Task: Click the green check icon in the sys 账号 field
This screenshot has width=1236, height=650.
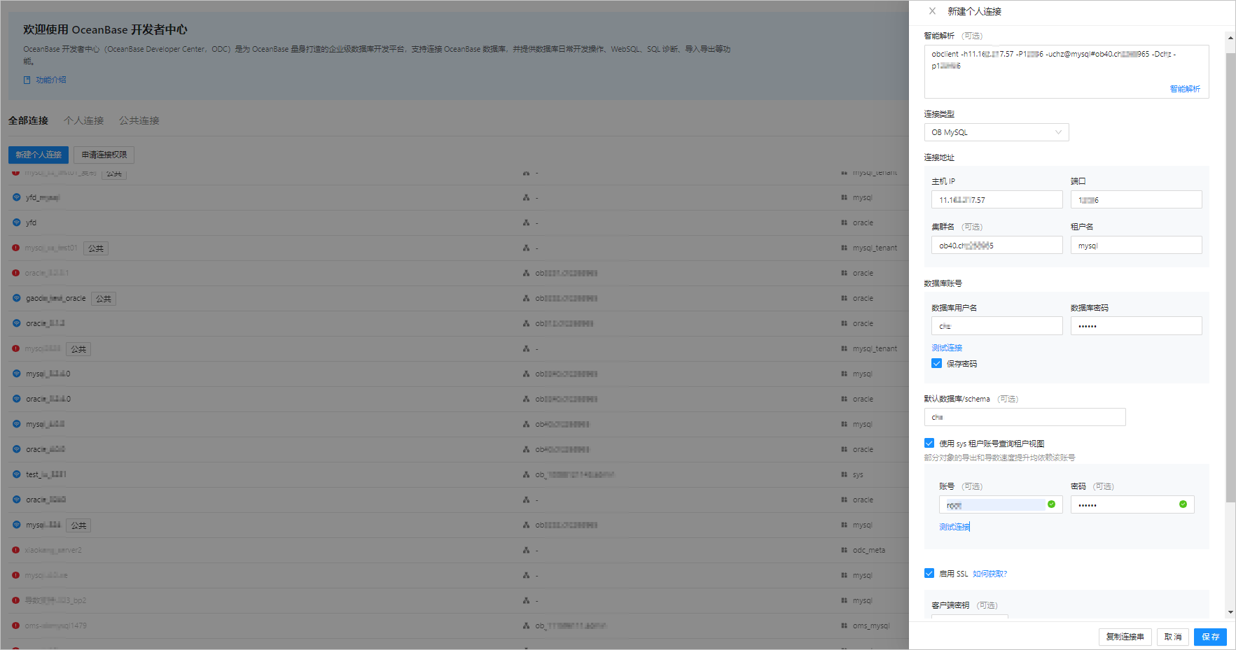Action: point(1051,504)
